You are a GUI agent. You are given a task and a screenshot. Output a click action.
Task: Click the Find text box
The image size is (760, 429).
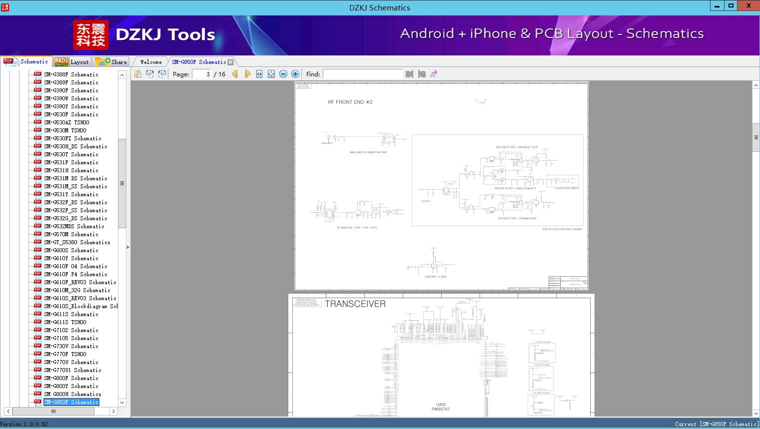pyautogui.click(x=363, y=74)
